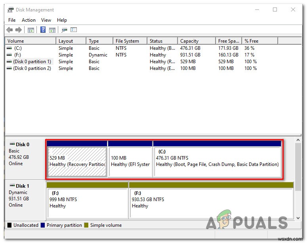Maximize the Disk Management window

[x=275, y=9]
